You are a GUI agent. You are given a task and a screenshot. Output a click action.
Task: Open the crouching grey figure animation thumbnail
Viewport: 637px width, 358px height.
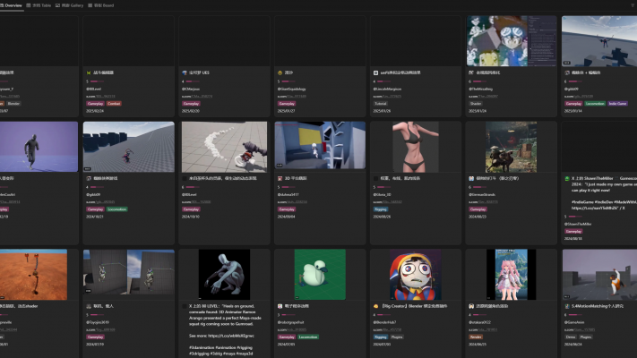224,273
